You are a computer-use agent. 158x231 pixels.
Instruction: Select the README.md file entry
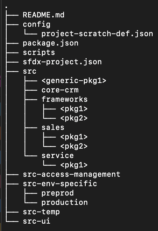(x=44, y=15)
